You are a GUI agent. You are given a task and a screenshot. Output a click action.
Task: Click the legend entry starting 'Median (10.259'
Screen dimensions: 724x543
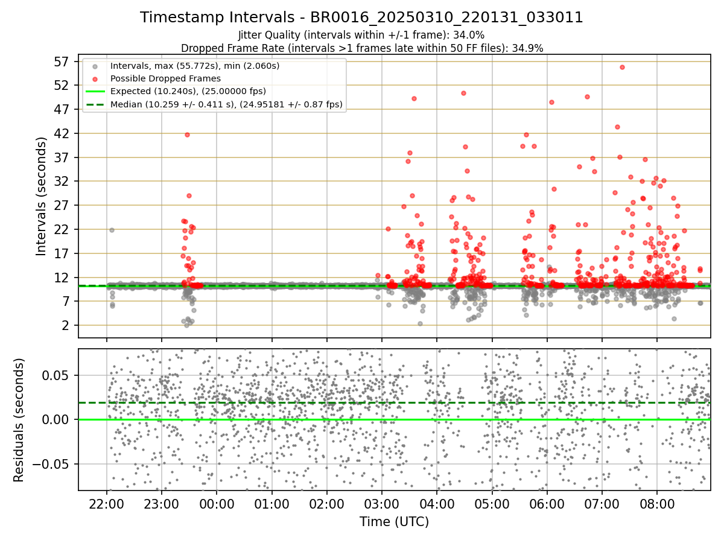pyautogui.click(x=226, y=104)
